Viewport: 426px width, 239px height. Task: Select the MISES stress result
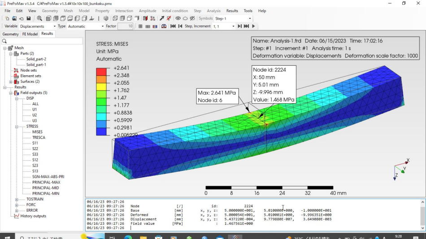37,132
